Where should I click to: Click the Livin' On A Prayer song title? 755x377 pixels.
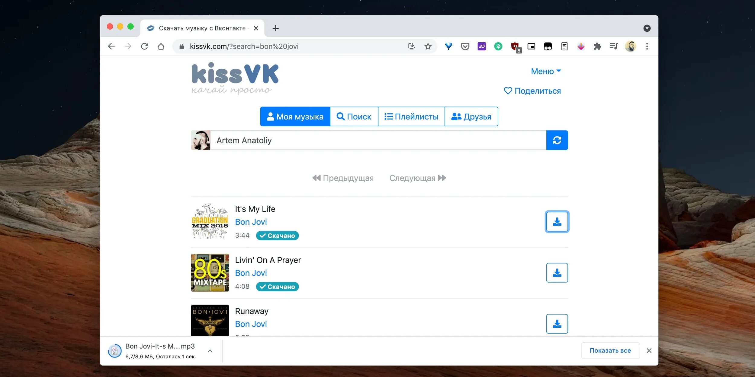point(268,260)
